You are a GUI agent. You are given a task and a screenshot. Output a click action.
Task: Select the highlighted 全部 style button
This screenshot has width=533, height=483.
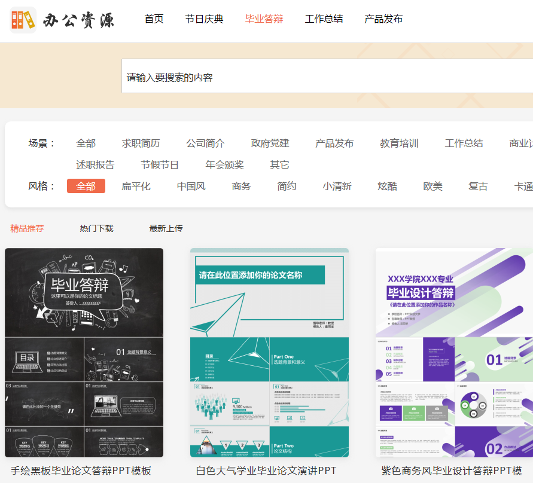[x=86, y=186]
